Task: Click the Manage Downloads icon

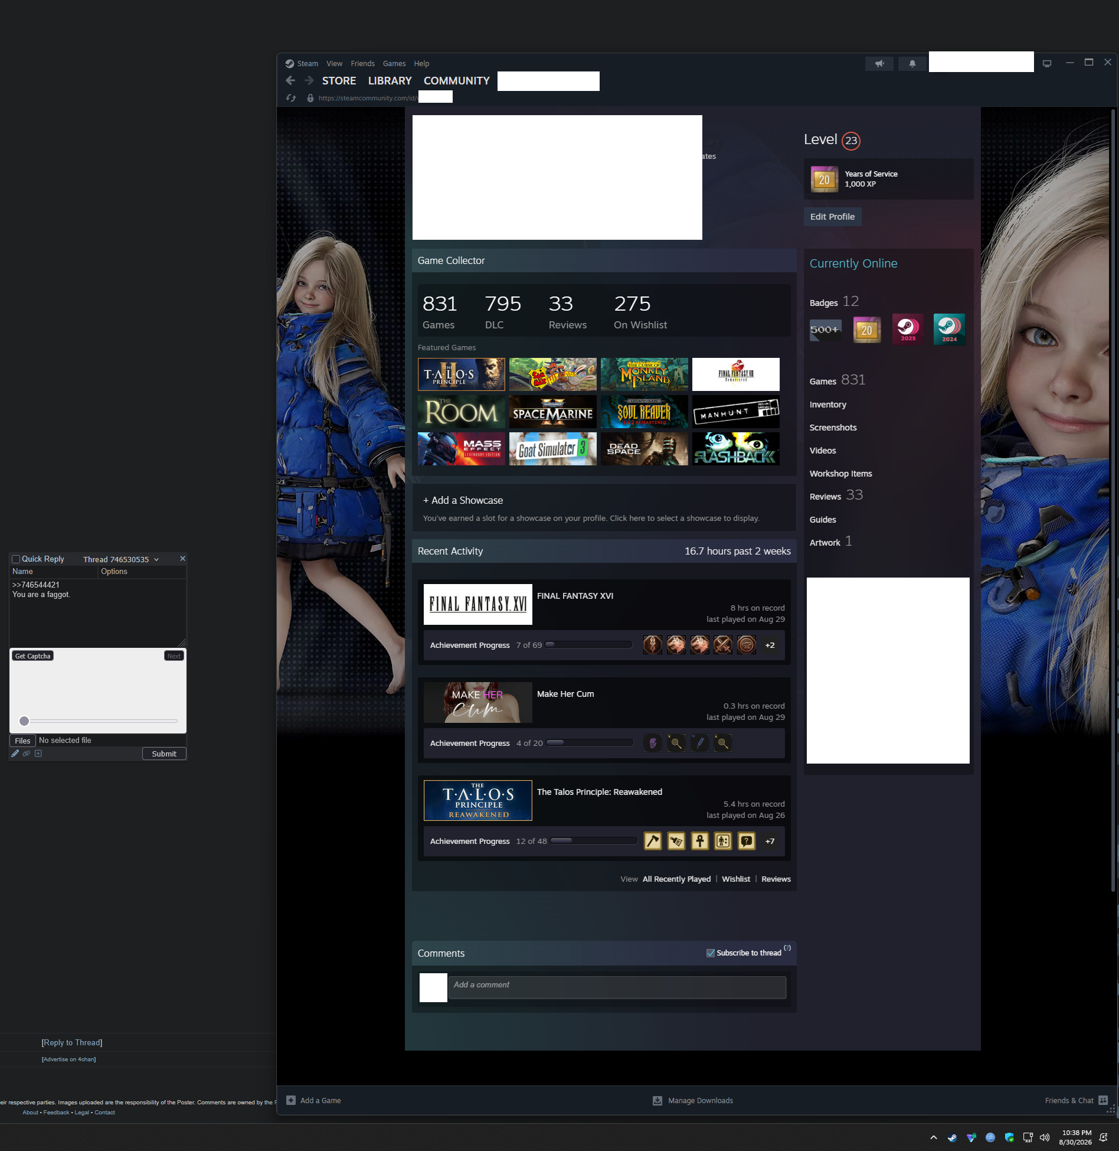Action: click(657, 1100)
